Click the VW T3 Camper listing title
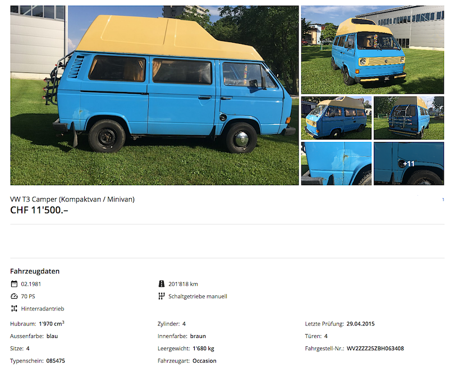The width and height of the screenshot is (449, 371). 72,199
